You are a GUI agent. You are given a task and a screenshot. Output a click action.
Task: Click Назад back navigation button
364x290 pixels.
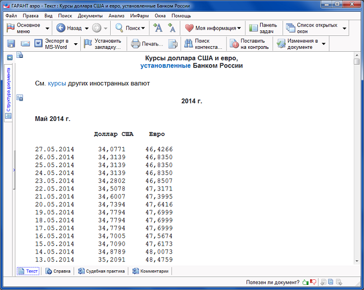(70, 28)
